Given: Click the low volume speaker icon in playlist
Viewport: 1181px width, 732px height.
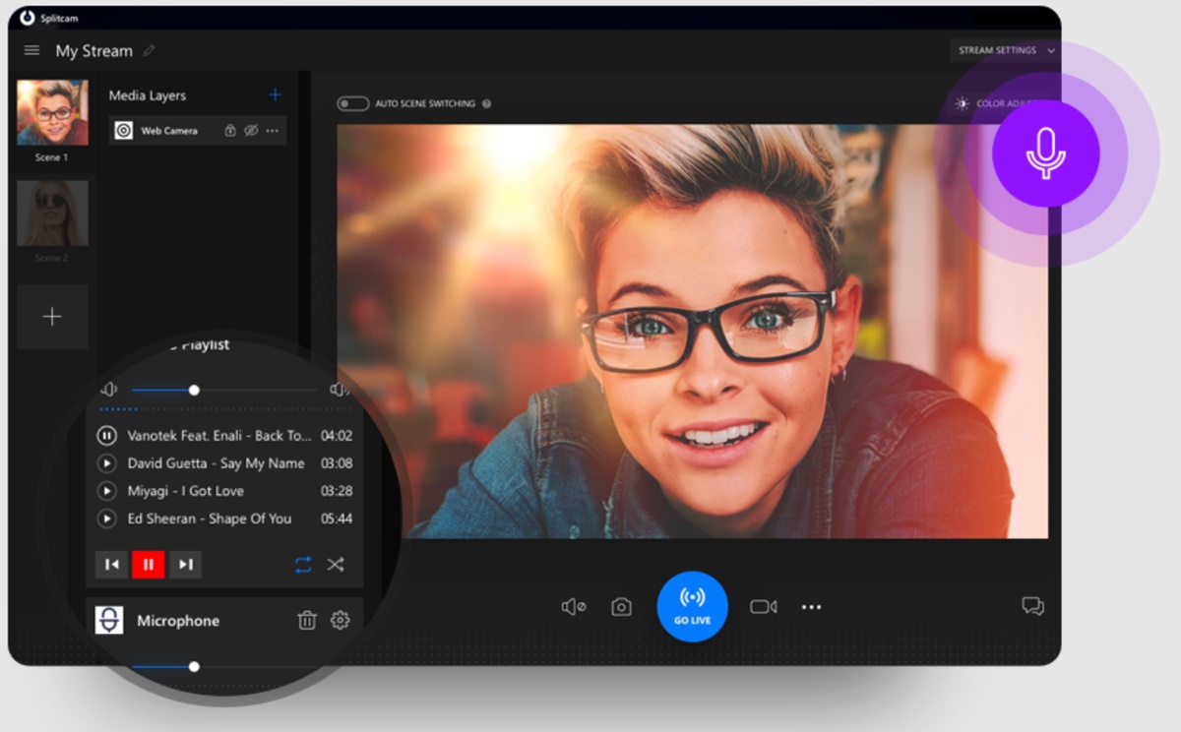Looking at the screenshot, I should [108, 391].
